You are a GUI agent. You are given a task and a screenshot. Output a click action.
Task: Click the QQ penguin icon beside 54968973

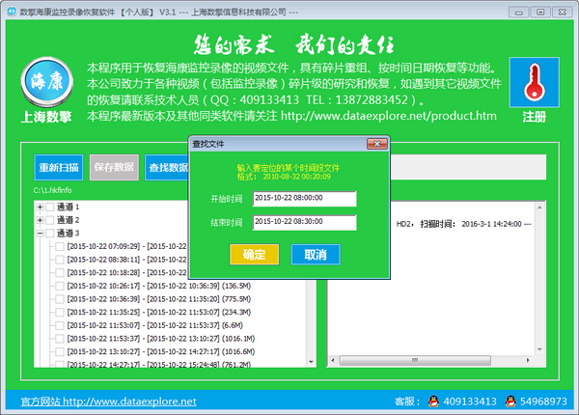click(x=510, y=401)
